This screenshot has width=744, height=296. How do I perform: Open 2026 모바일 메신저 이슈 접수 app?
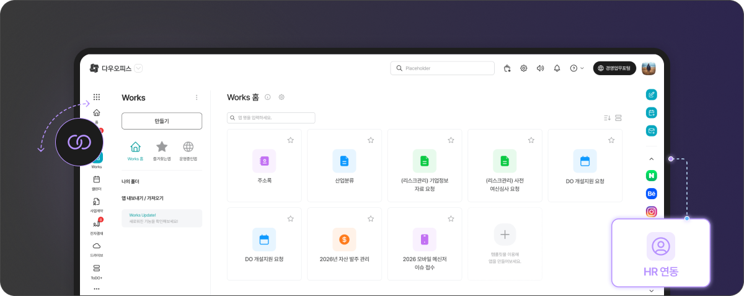pyautogui.click(x=425, y=244)
